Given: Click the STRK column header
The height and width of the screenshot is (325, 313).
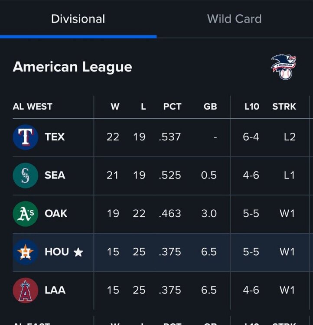Looking at the screenshot, I should tap(284, 107).
